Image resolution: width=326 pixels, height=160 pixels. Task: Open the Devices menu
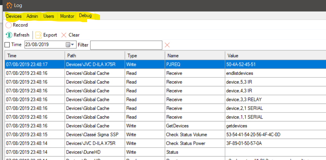14,16
